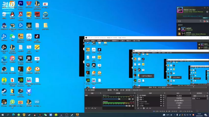
Task: Open transition properties gear icon
Action: click(207, 96)
